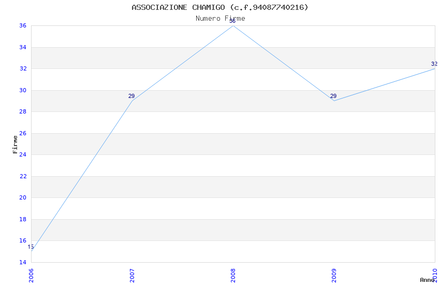Viewport: 440px width, 285px height.
Task: Select the 2008 x-axis year label
Action: coord(233,276)
